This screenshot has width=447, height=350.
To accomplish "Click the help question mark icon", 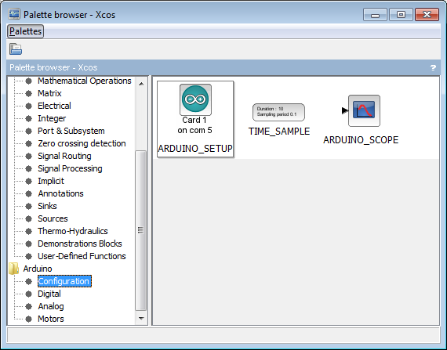I will point(433,67).
